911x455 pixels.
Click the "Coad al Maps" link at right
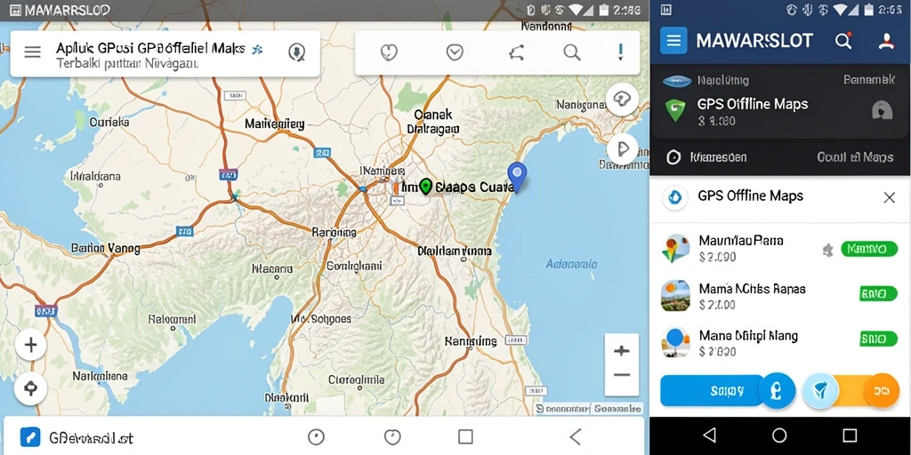(855, 157)
